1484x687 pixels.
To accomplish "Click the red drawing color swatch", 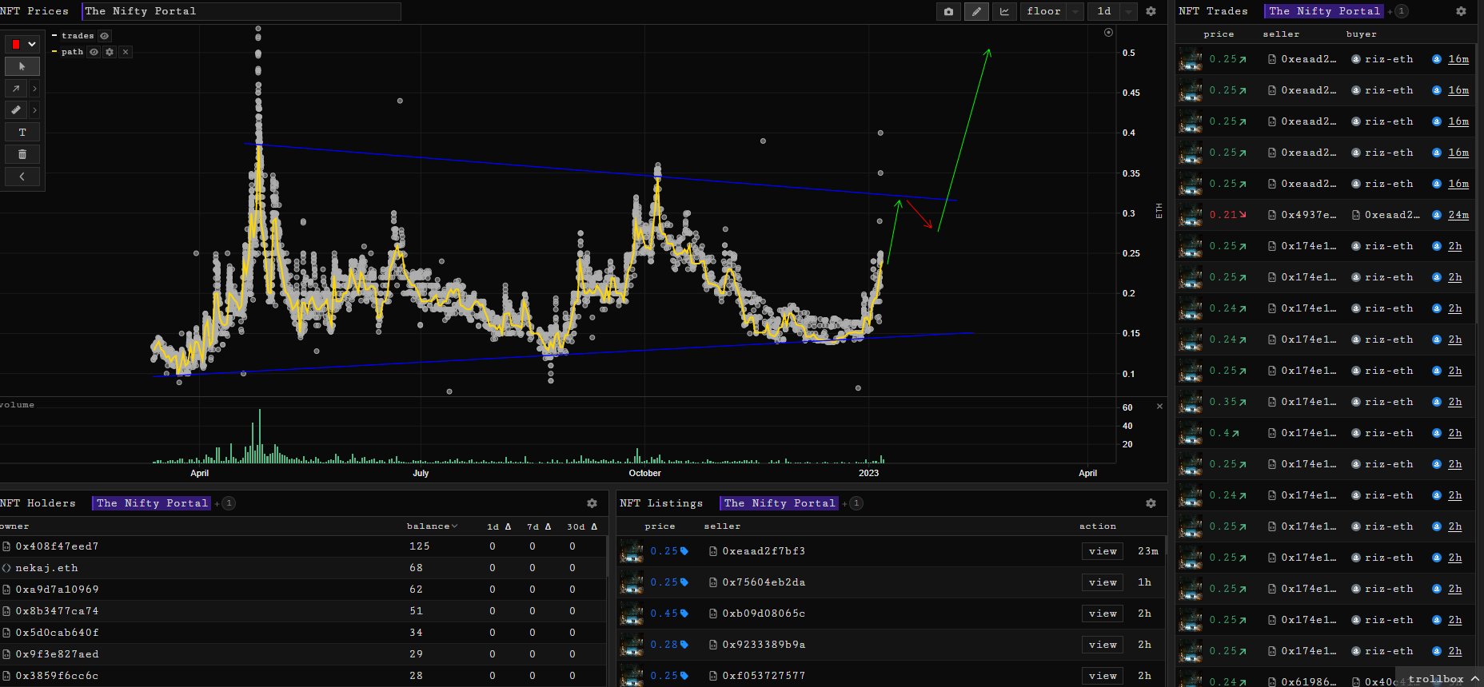I will click(15, 45).
